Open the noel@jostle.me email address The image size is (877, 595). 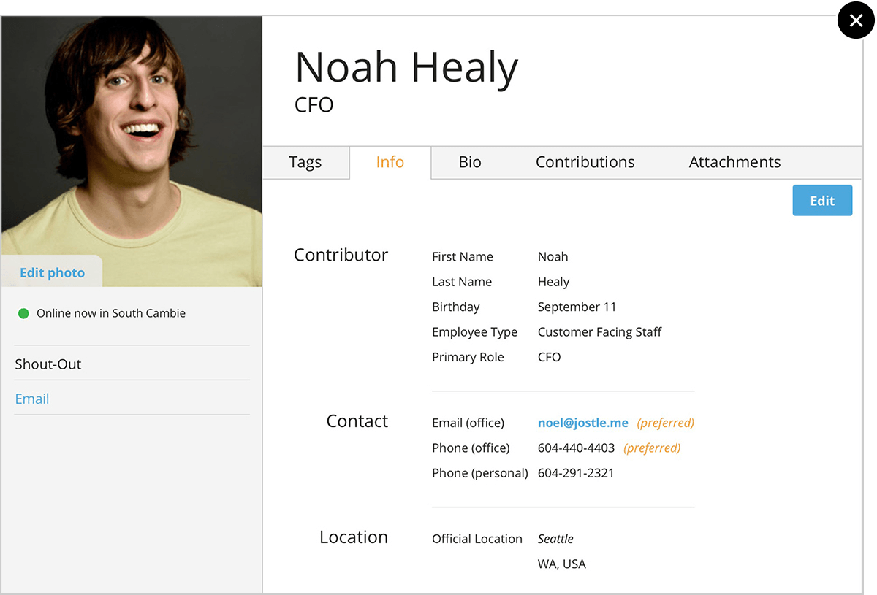tap(582, 423)
